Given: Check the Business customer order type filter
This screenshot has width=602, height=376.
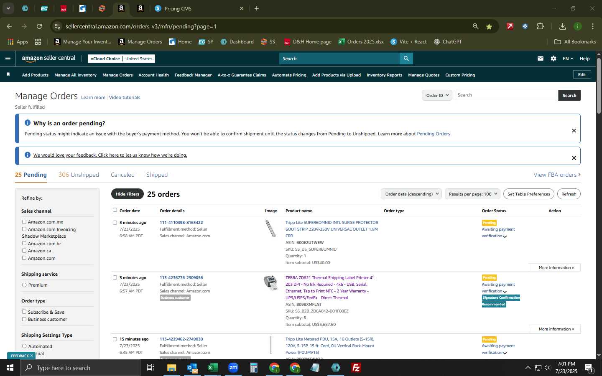Looking at the screenshot, I should (x=24, y=319).
